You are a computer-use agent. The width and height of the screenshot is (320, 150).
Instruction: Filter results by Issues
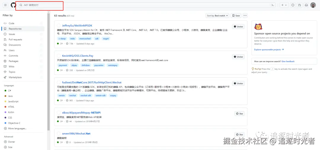pyautogui.click(x=23, y=34)
